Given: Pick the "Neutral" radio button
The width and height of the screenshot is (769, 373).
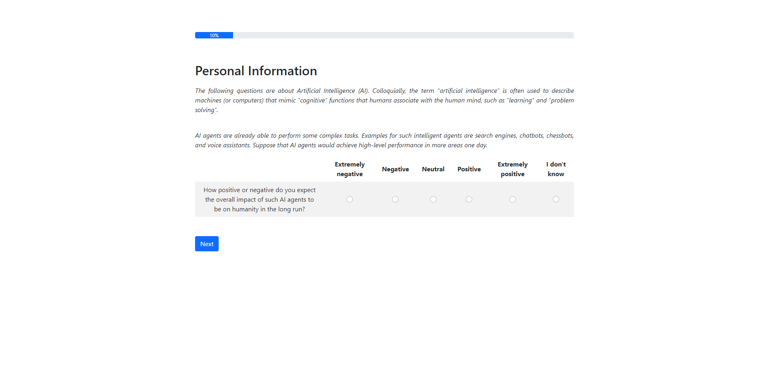Looking at the screenshot, I should 433,199.
